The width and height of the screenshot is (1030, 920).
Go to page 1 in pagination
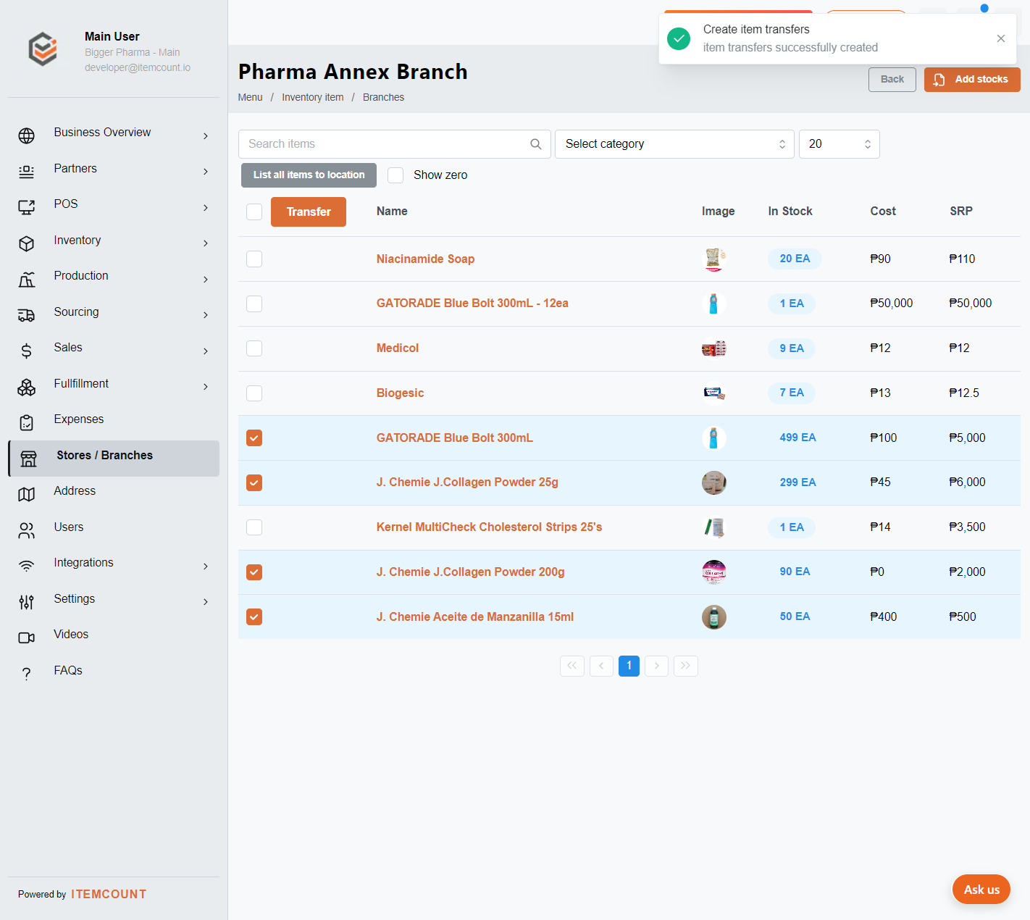(x=629, y=666)
